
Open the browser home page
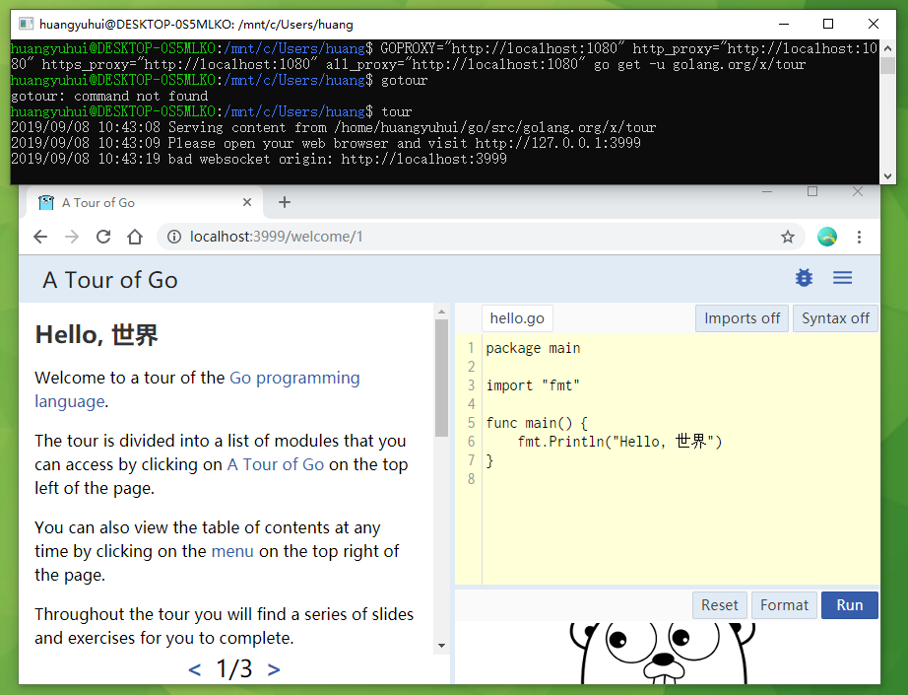pyautogui.click(x=135, y=237)
